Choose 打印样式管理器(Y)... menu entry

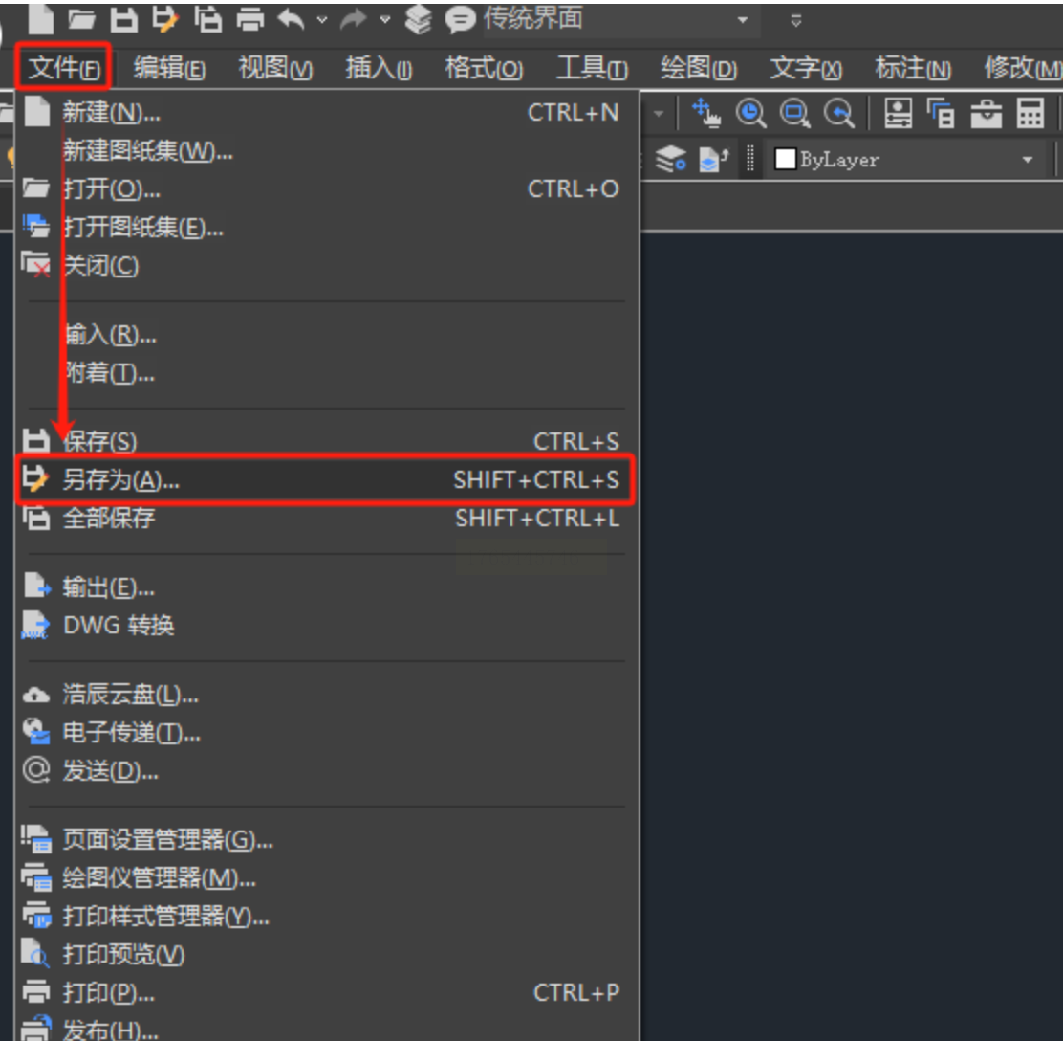[x=327, y=917]
